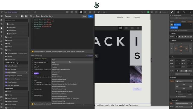Screen dimensions: 193x109
Task: Click the share icon in top bar
Action: tap(156, 12)
